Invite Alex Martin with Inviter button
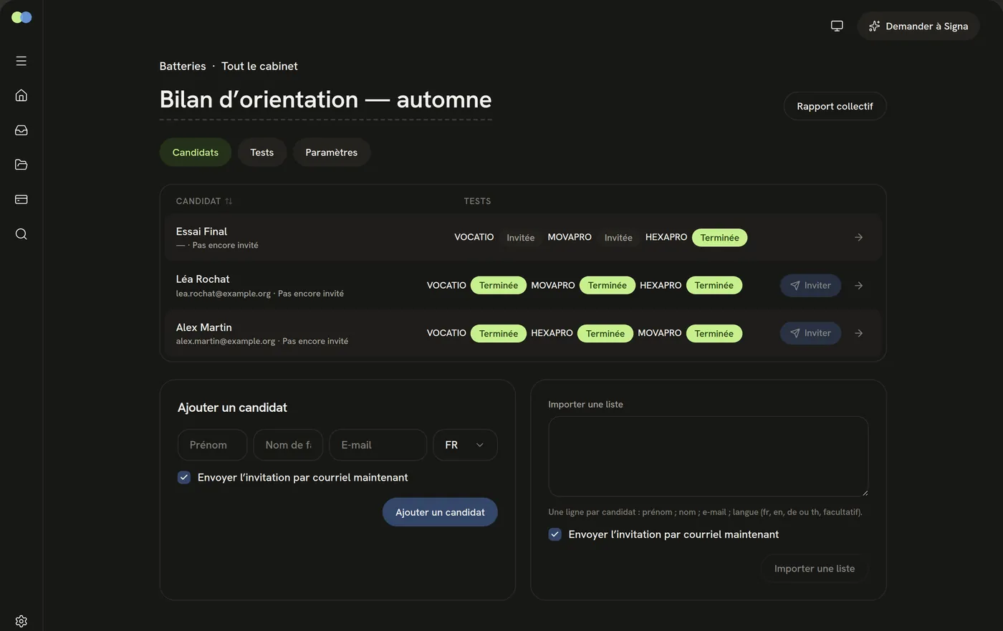The height and width of the screenshot is (631, 1003). (x=810, y=333)
